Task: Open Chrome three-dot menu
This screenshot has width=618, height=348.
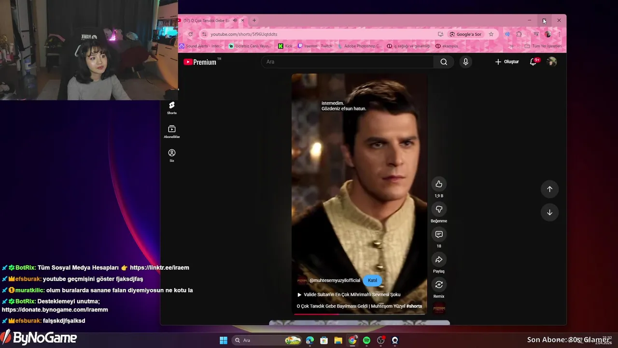Action: click(x=559, y=34)
